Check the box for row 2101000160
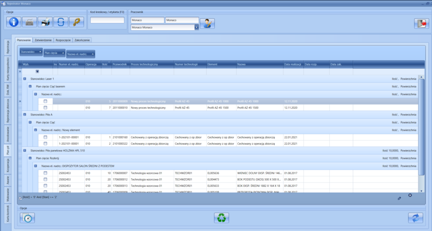Image resolution: width=432 pixels, height=231 pixels. coord(46,137)
